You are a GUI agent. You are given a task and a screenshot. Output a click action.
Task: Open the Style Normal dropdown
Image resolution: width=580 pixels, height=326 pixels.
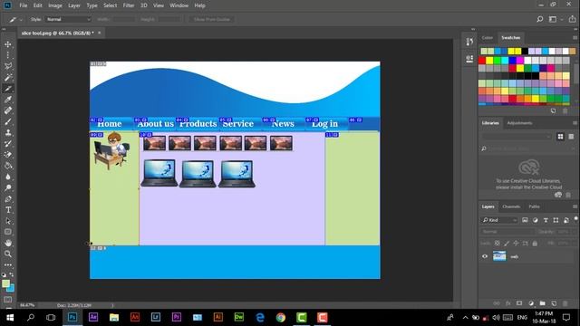tap(68, 19)
